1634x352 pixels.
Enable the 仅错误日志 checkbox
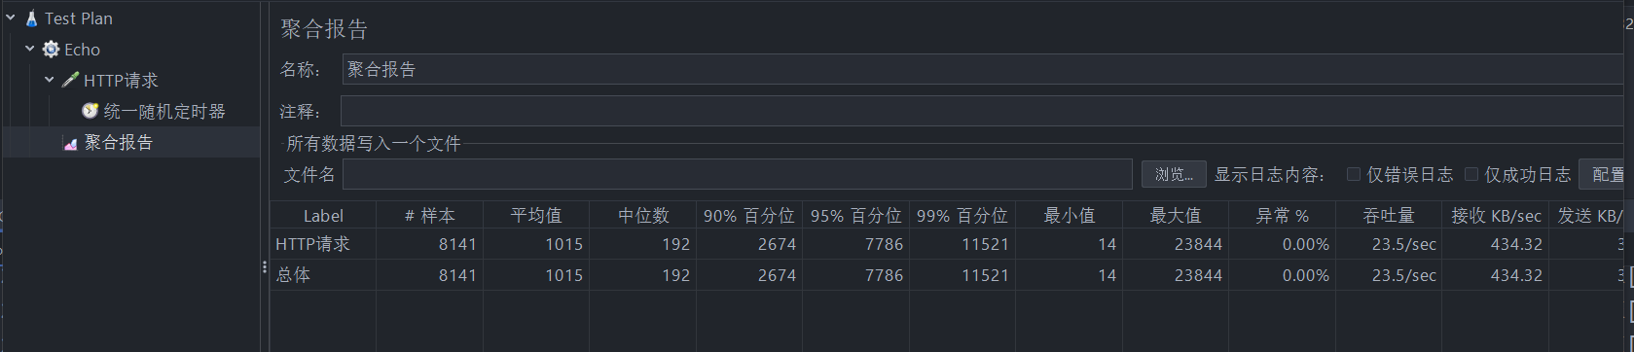[1354, 174]
